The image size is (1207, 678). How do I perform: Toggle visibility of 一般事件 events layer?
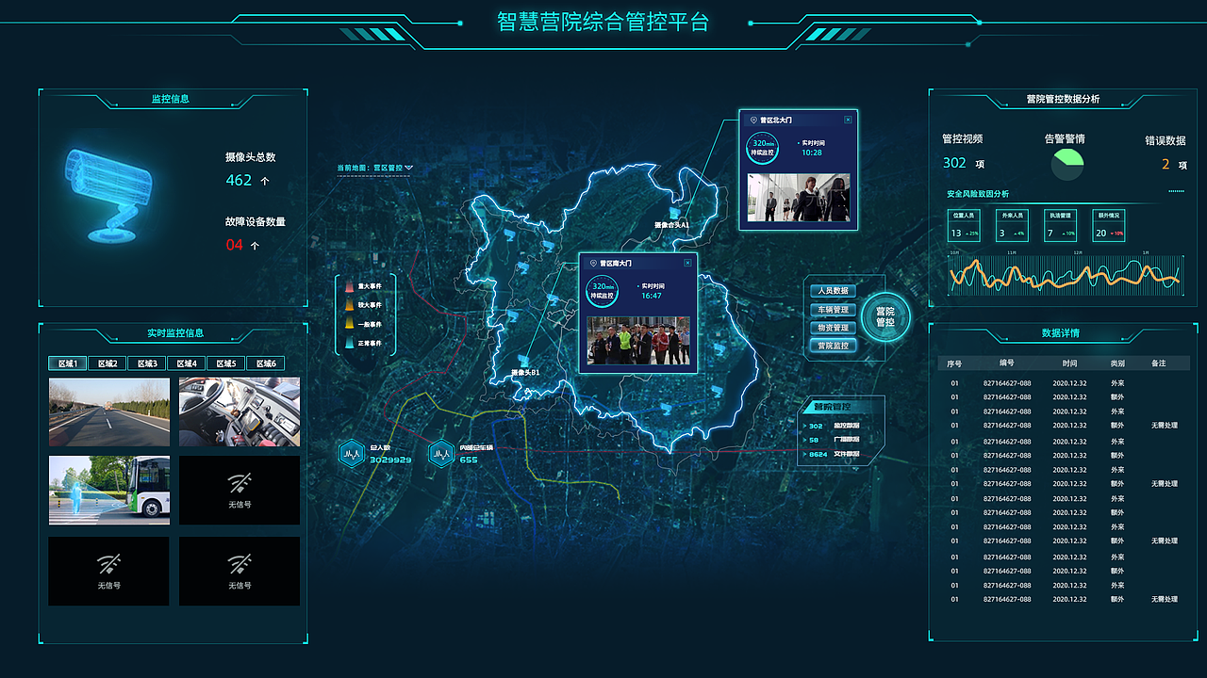point(349,323)
